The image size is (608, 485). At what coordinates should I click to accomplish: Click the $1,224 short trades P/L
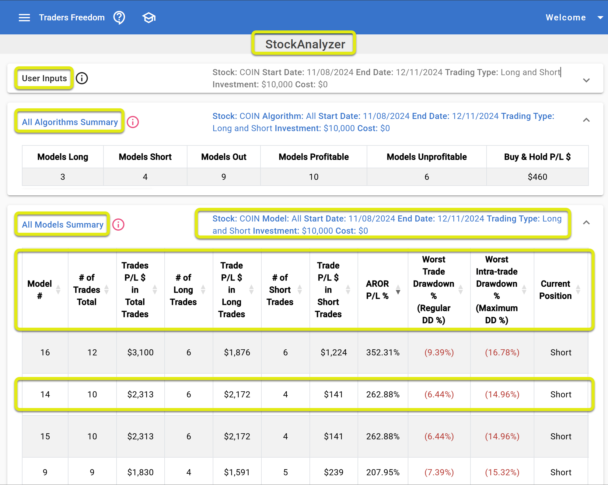pos(334,352)
